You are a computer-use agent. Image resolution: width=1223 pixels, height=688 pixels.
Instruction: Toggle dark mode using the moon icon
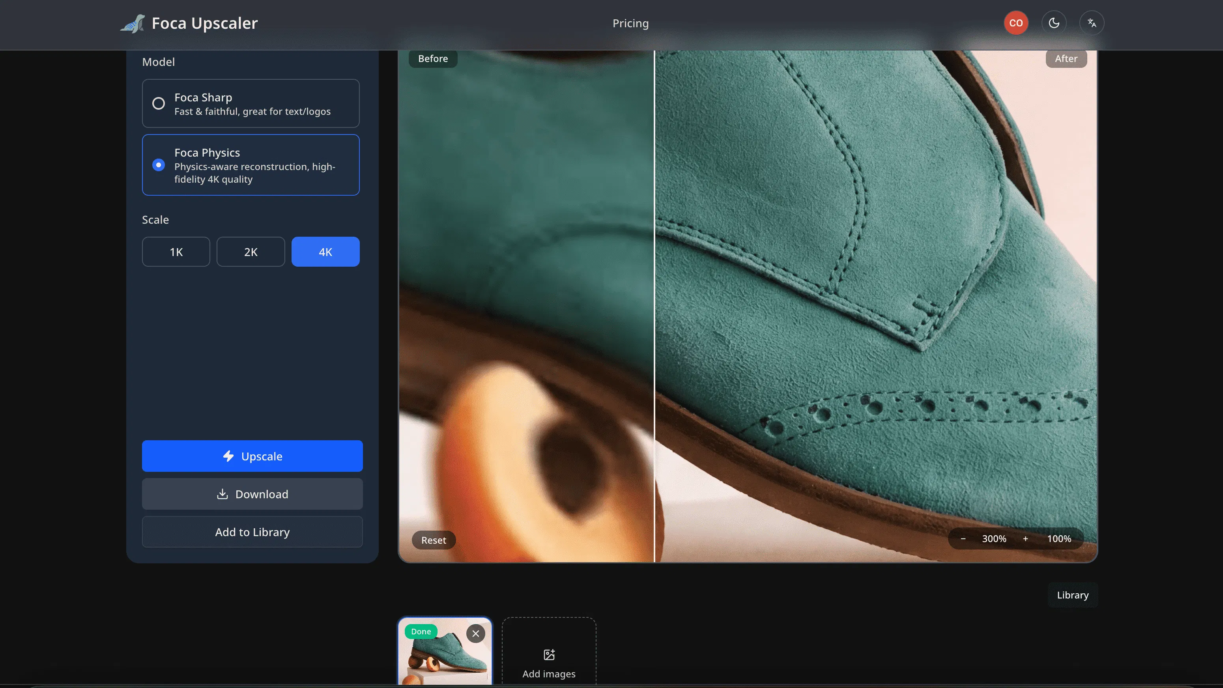click(x=1054, y=22)
